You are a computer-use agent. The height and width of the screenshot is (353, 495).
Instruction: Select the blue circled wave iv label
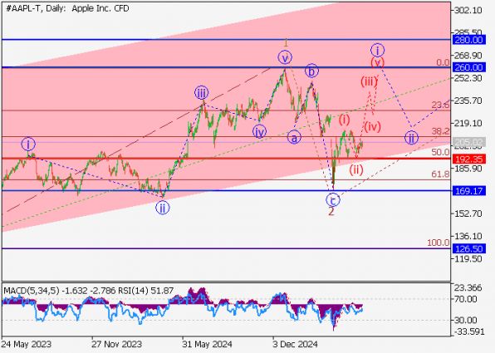[x=259, y=132]
